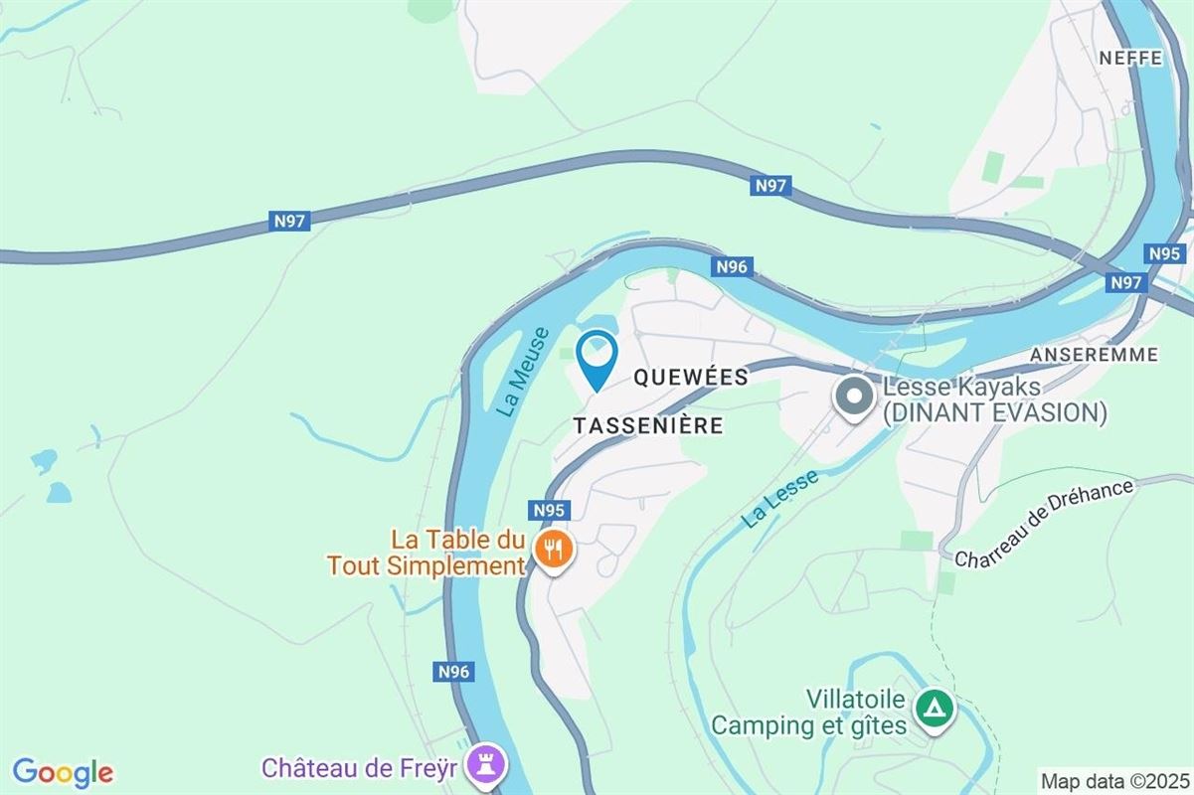Click the Château de Freyr castle icon
The width and height of the screenshot is (1194, 795).
click(491, 765)
